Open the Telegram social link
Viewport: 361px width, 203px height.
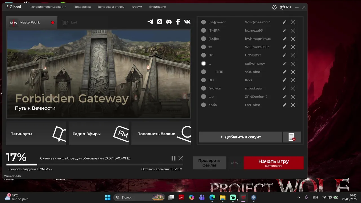[x=150, y=22]
